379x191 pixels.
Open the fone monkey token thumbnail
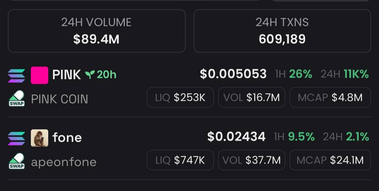click(x=40, y=138)
